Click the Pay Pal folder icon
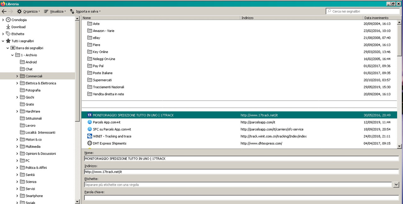The image size is (403, 204). click(x=90, y=66)
